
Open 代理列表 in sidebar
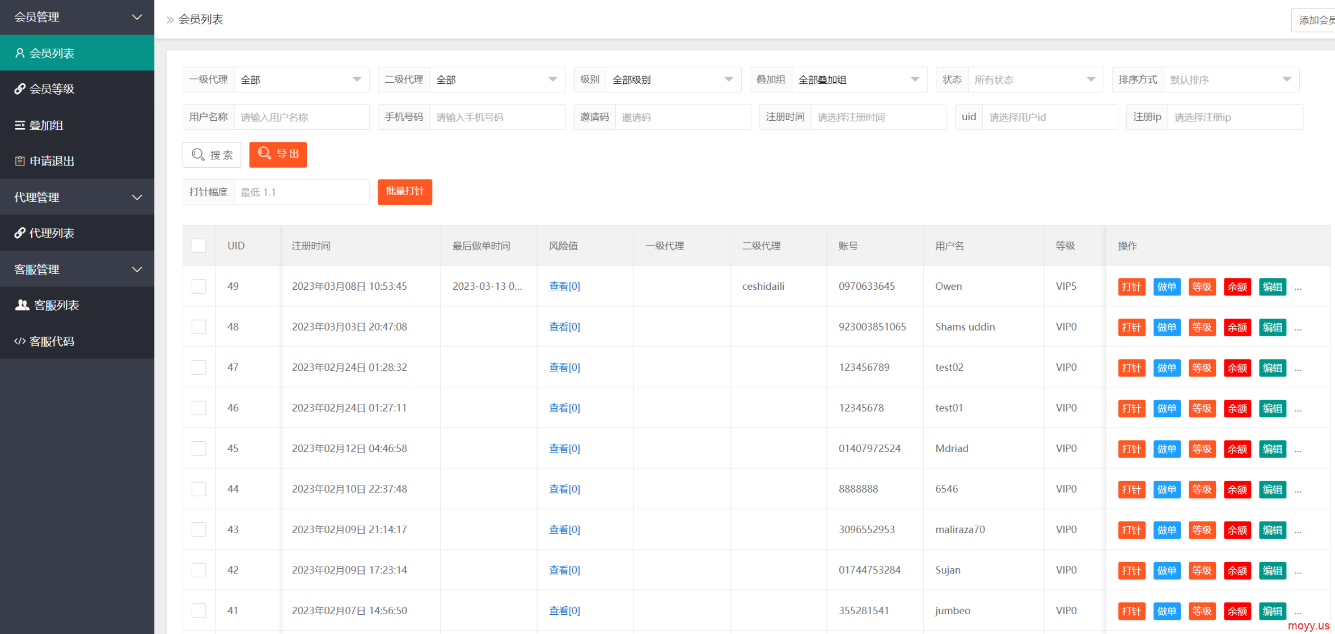tap(77, 233)
